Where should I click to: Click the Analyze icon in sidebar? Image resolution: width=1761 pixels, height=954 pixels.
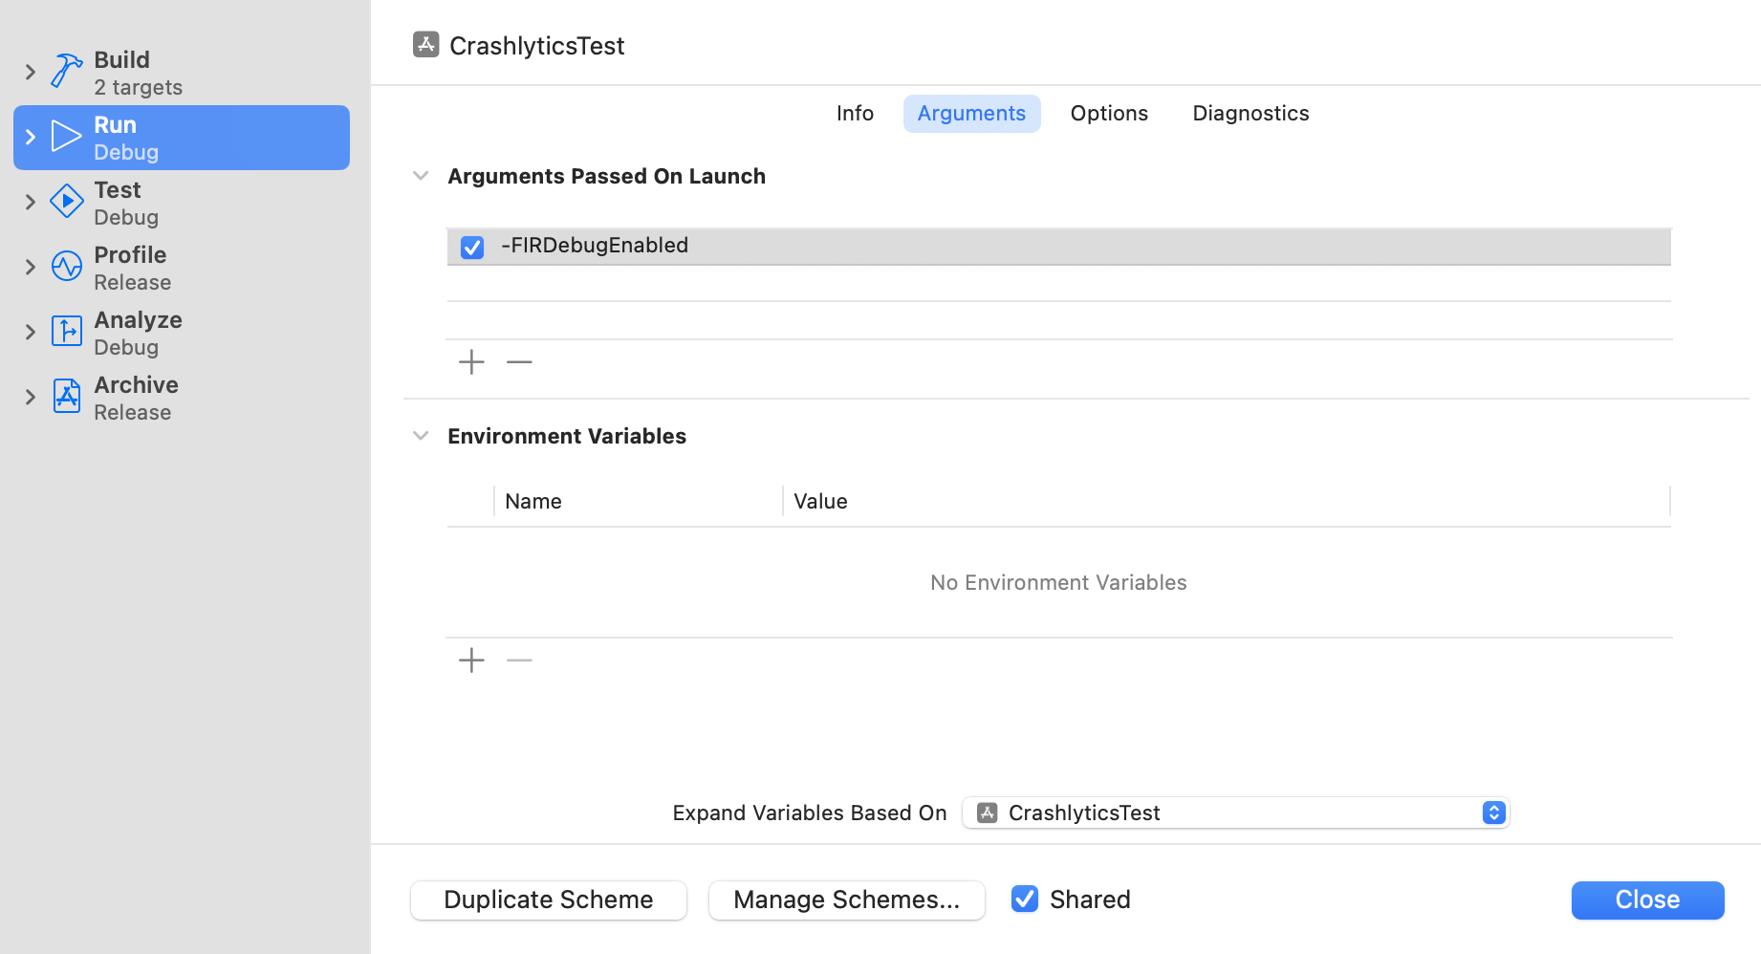click(x=66, y=332)
